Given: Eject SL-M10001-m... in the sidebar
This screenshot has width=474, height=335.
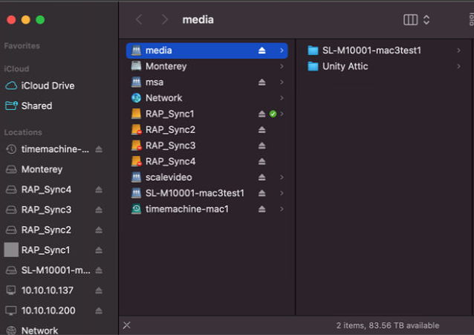Looking at the screenshot, I should click(x=99, y=270).
